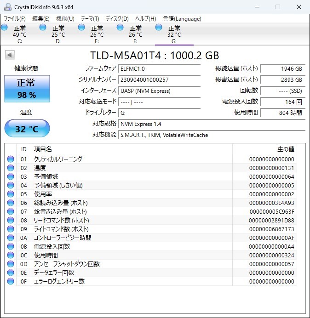Click status orb of ID 03 予備領域 row

point(11,176)
